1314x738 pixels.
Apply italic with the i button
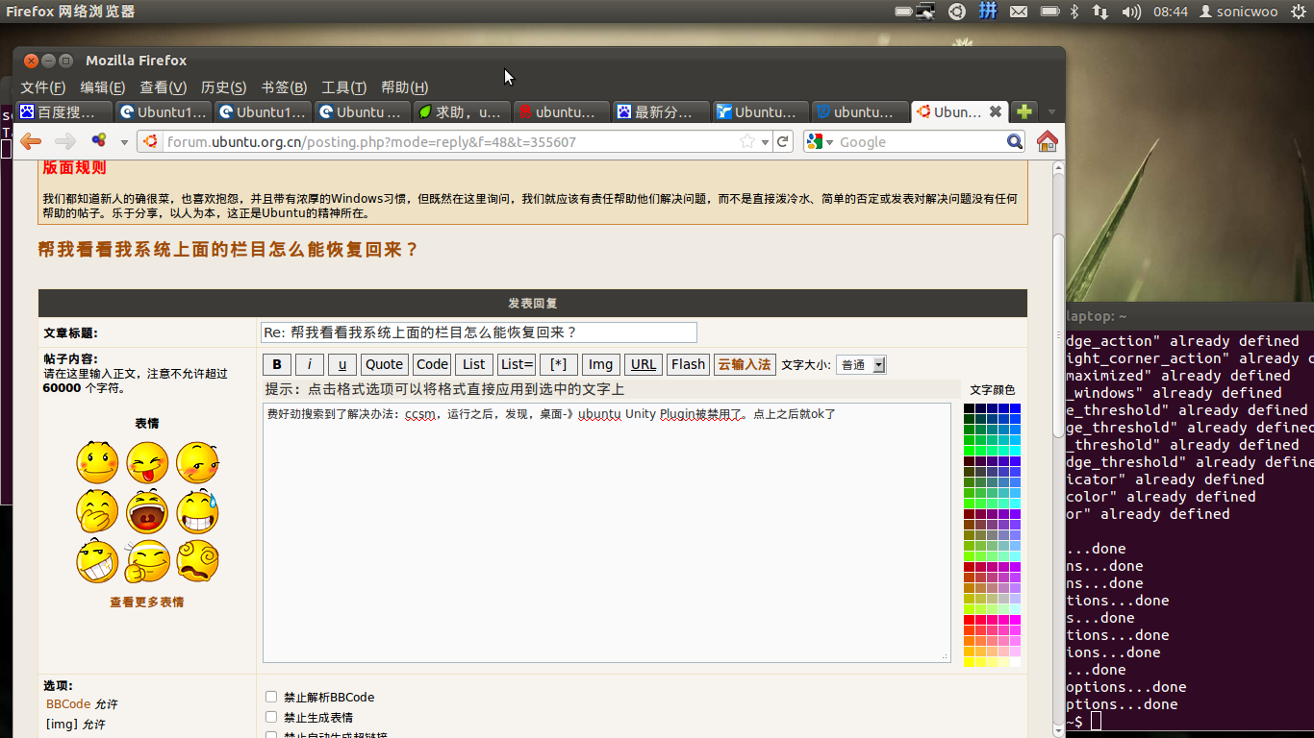coord(309,364)
